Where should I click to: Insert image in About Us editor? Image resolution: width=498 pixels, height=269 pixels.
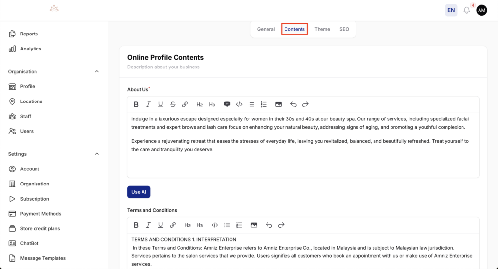[x=278, y=104]
